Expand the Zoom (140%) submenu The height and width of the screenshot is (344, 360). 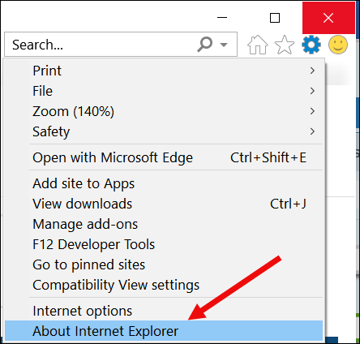(164, 111)
